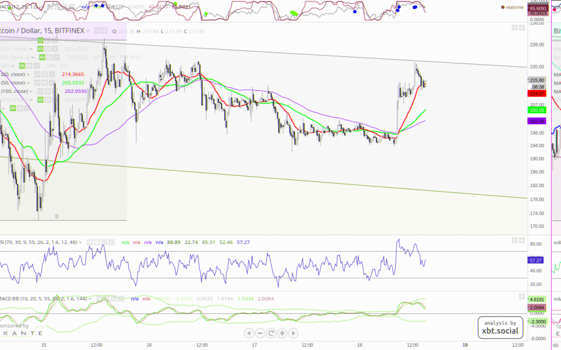Move the main pane up using the arrow
Screen dimensions: 561x350
[514, 27]
